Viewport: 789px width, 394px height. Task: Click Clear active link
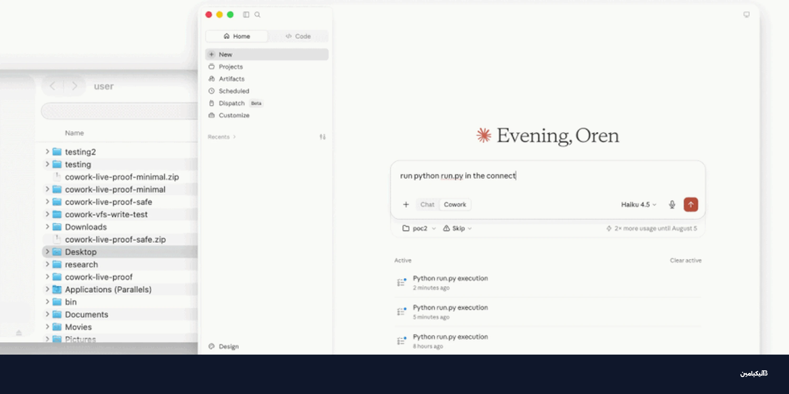(x=685, y=260)
